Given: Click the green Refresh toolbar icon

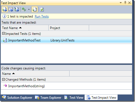Looking at the screenshot, I should 42,10.
